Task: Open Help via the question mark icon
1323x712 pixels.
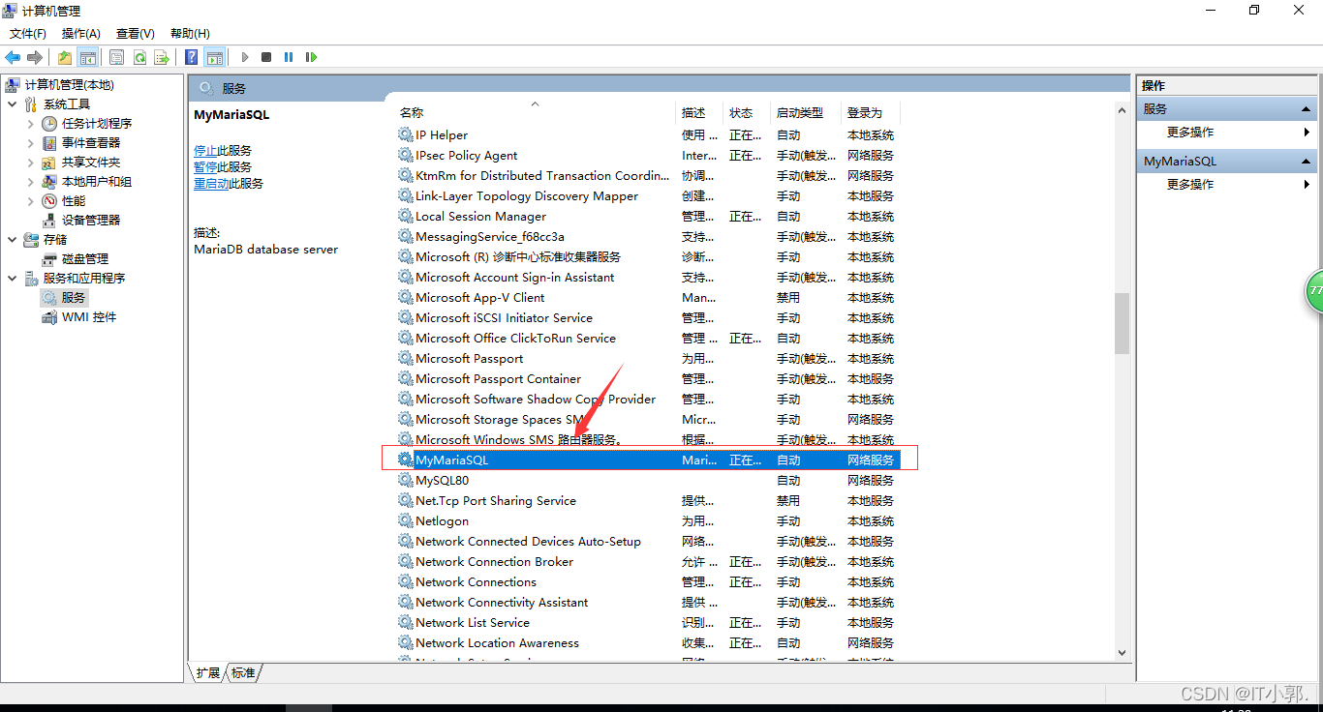Action: coord(192,57)
